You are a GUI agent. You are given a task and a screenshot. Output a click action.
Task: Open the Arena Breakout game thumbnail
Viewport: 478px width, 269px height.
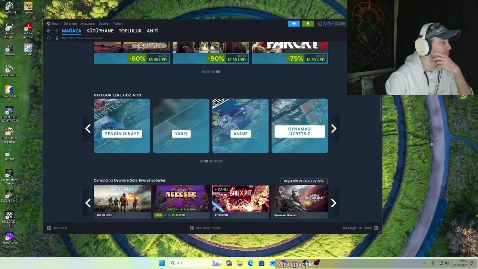(299, 199)
